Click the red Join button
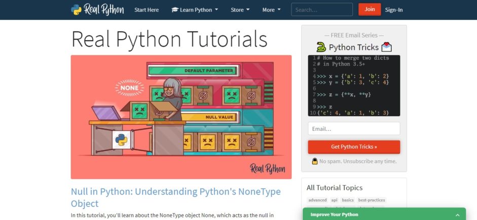This screenshot has width=477, height=220. coord(370,10)
